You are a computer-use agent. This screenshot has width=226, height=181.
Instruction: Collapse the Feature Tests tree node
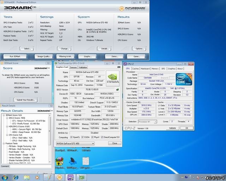pos(4,144)
